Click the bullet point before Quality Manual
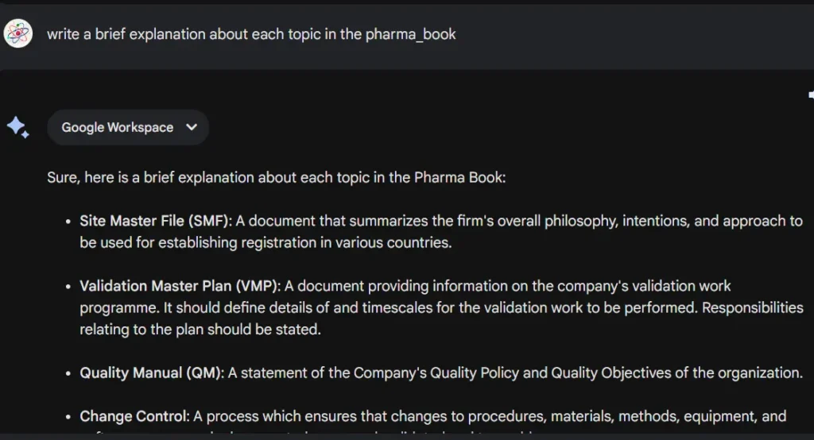The width and height of the screenshot is (814, 440). point(68,373)
